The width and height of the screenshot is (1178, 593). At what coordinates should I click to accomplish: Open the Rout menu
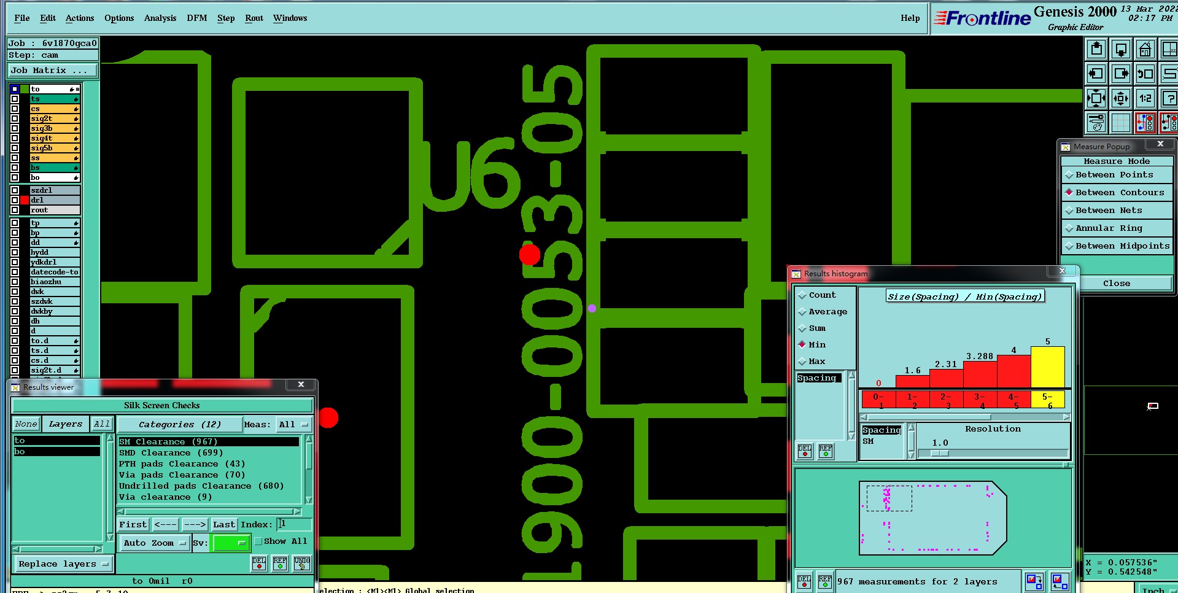pos(254,18)
